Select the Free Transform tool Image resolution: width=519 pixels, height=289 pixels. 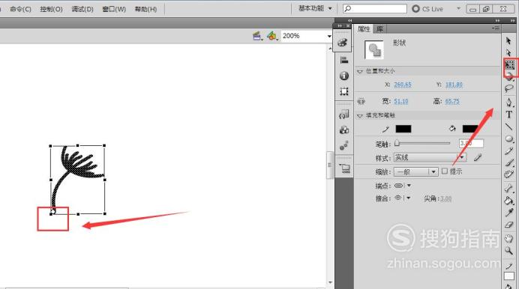510,64
